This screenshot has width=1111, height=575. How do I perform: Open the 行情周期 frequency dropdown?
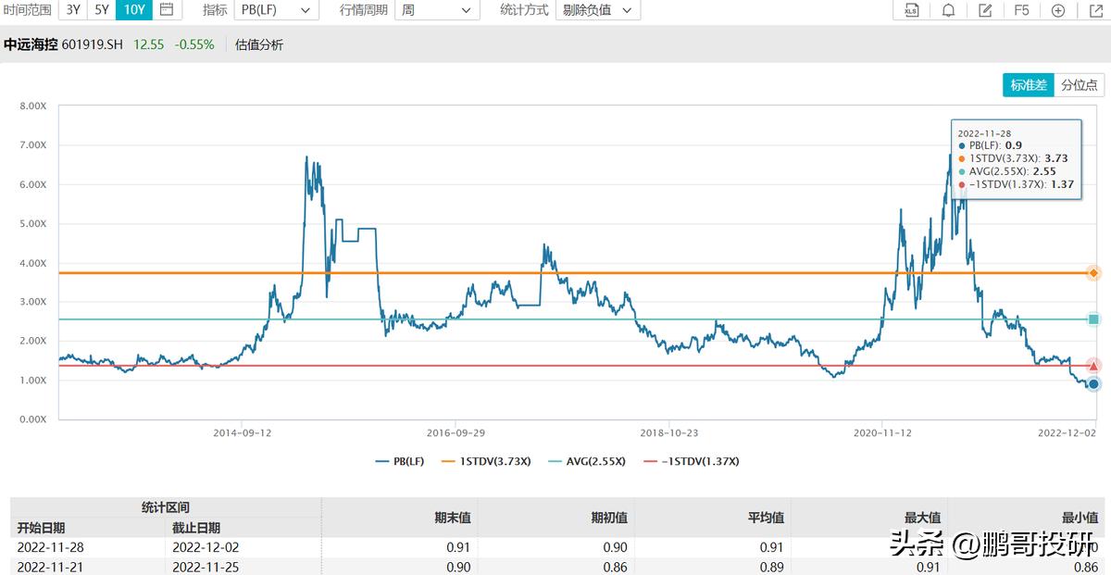437,10
